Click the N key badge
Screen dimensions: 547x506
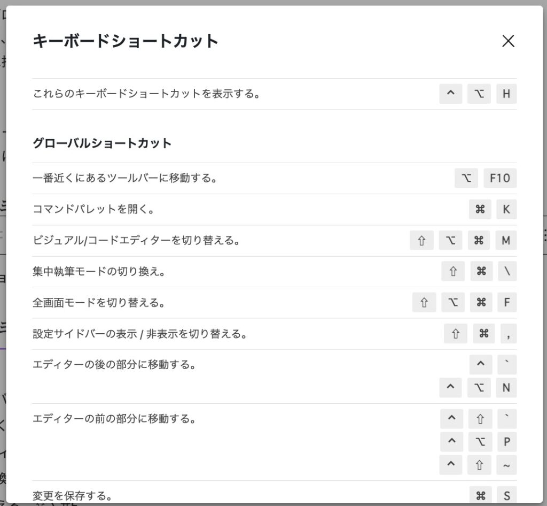click(x=506, y=387)
